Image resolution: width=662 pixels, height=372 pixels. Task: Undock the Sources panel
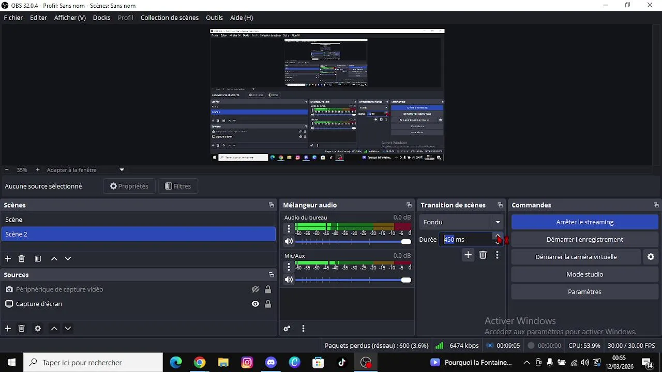coord(271,275)
